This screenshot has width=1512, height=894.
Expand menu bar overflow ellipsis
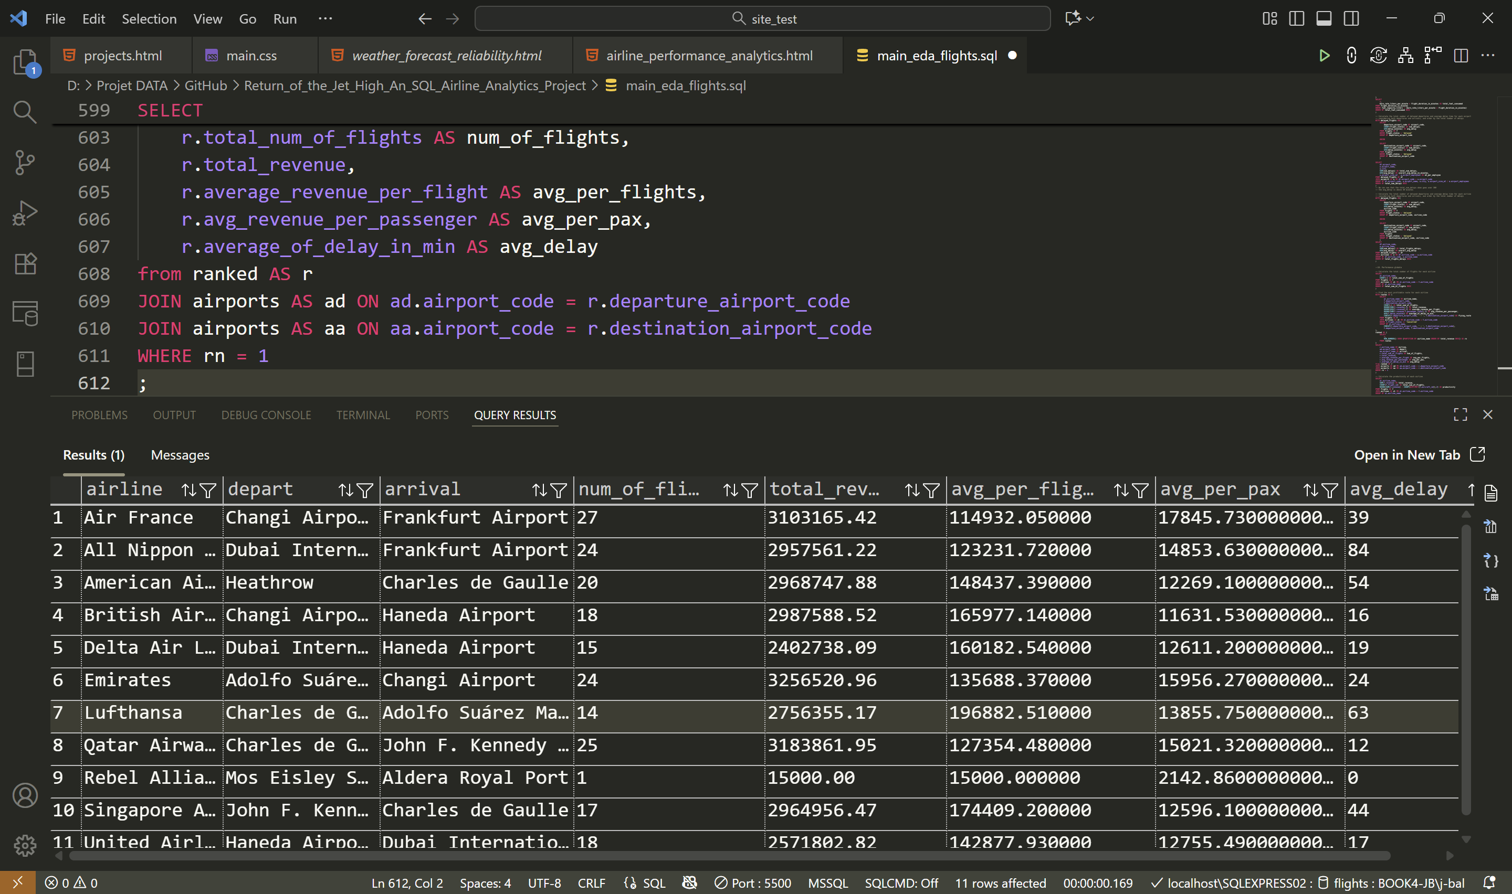coord(325,19)
